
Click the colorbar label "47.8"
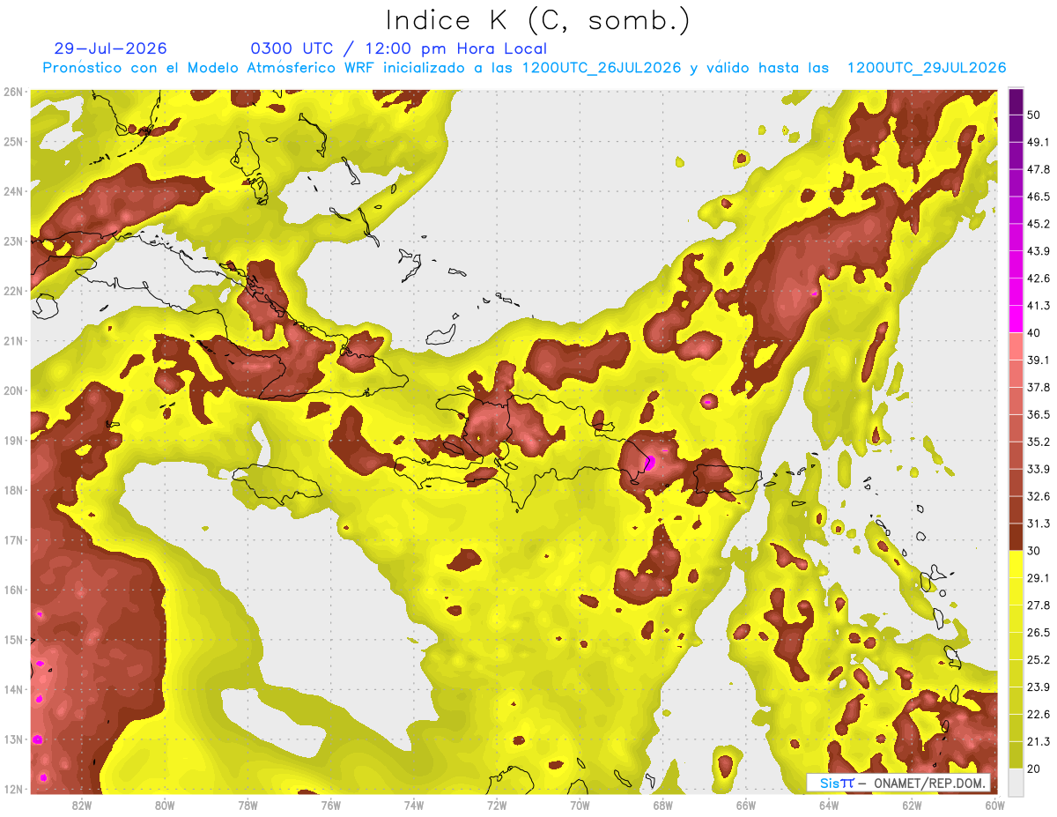click(1038, 169)
